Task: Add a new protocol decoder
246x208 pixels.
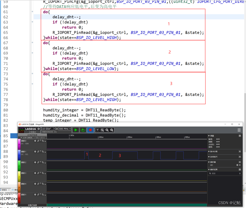Action: 240,162
